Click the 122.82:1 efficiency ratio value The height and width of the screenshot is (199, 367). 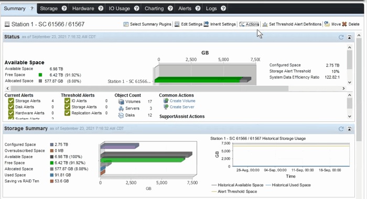tap(332, 77)
